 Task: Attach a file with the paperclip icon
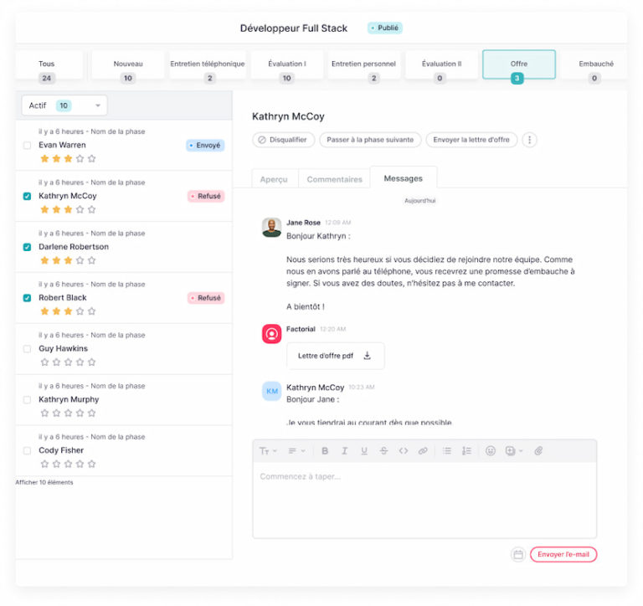point(538,451)
